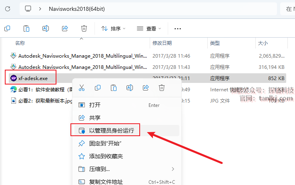Select the Navisworks2018(64bit) path segment

click(x=77, y=9)
